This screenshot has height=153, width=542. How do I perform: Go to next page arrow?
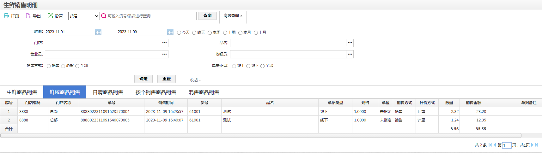[532, 145]
